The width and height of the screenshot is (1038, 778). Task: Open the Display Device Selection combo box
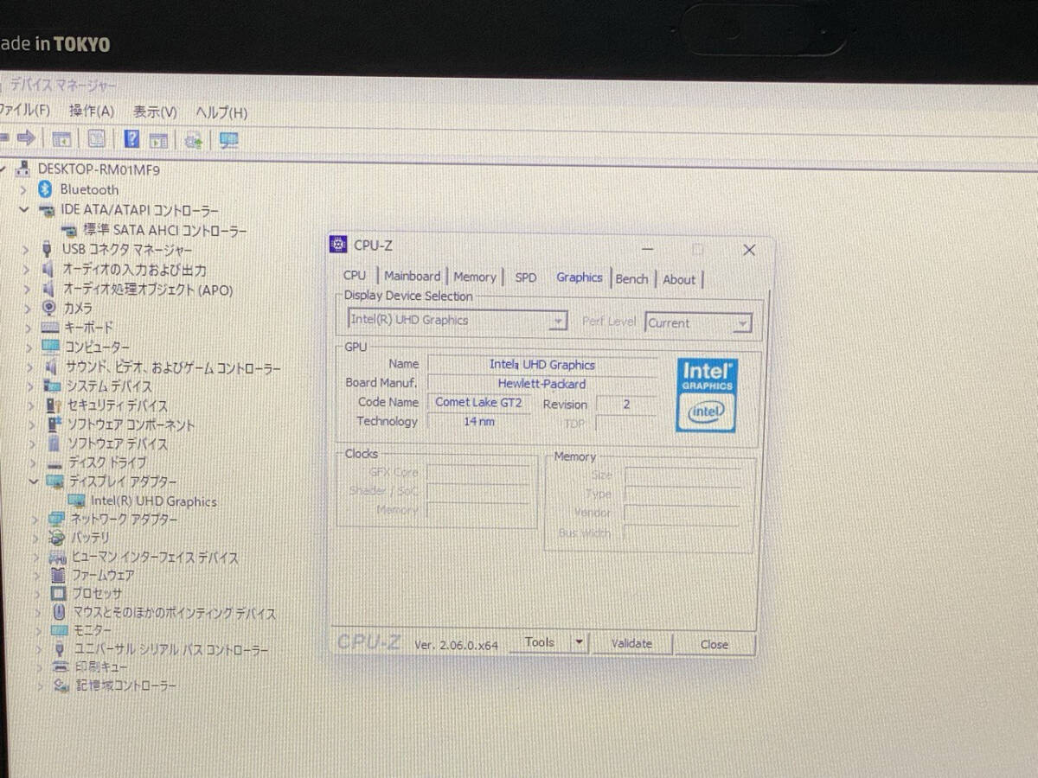click(458, 321)
